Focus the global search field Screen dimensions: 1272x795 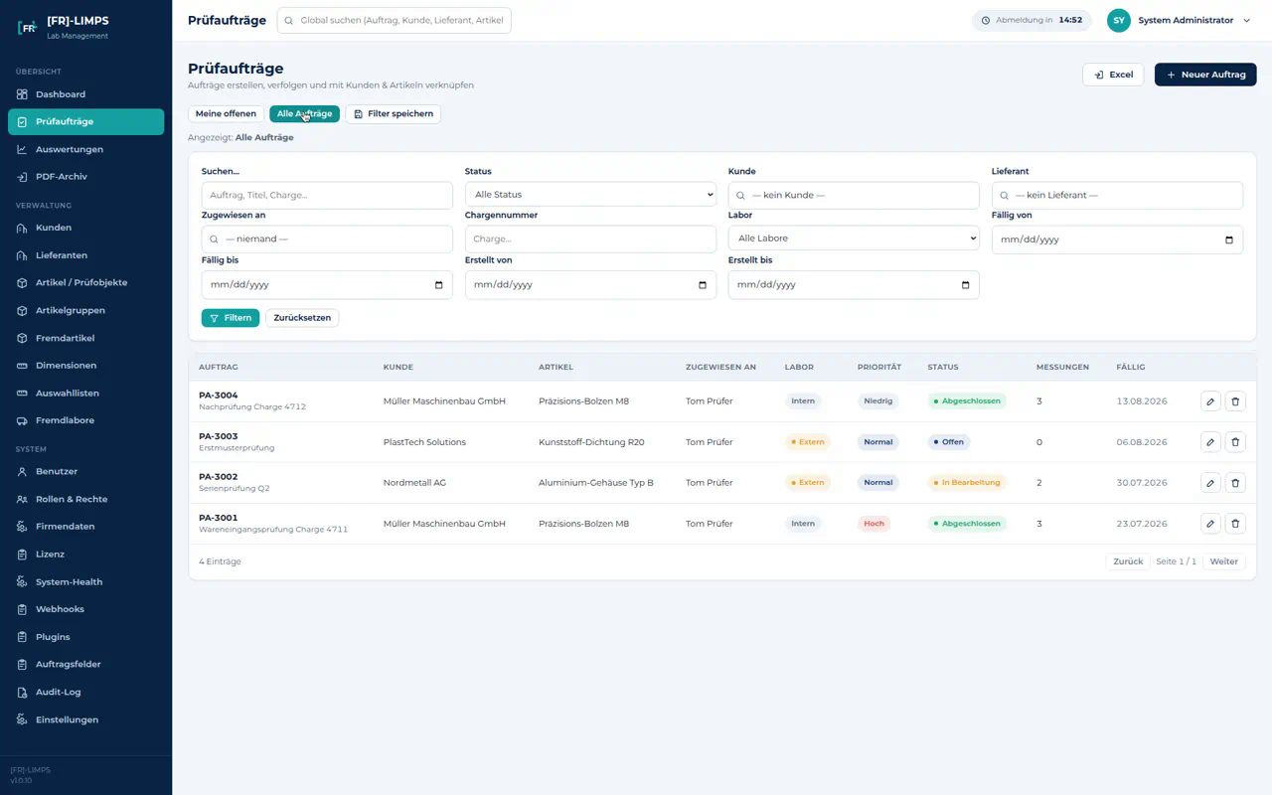pyautogui.click(x=395, y=20)
